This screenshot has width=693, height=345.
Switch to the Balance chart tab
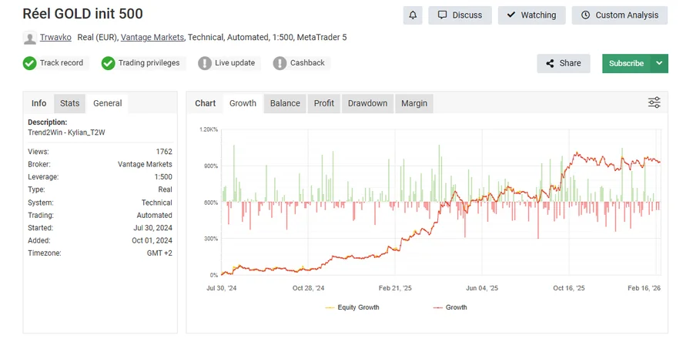pyautogui.click(x=285, y=103)
